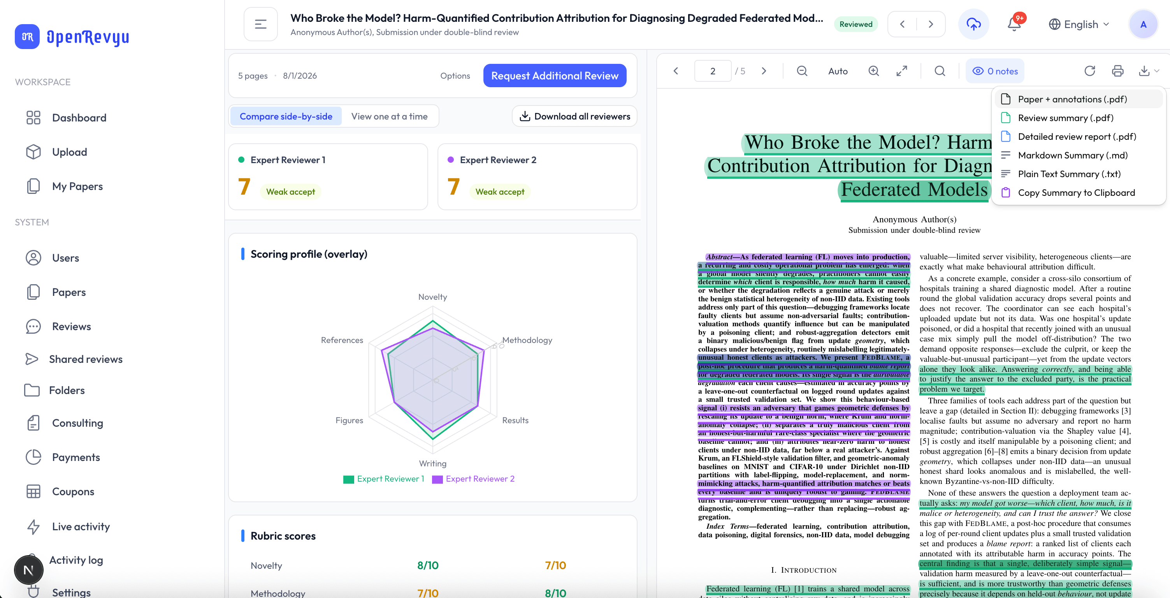This screenshot has height=598, width=1170.
Task: Click the Rubric scores heading
Action: click(283, 536)
